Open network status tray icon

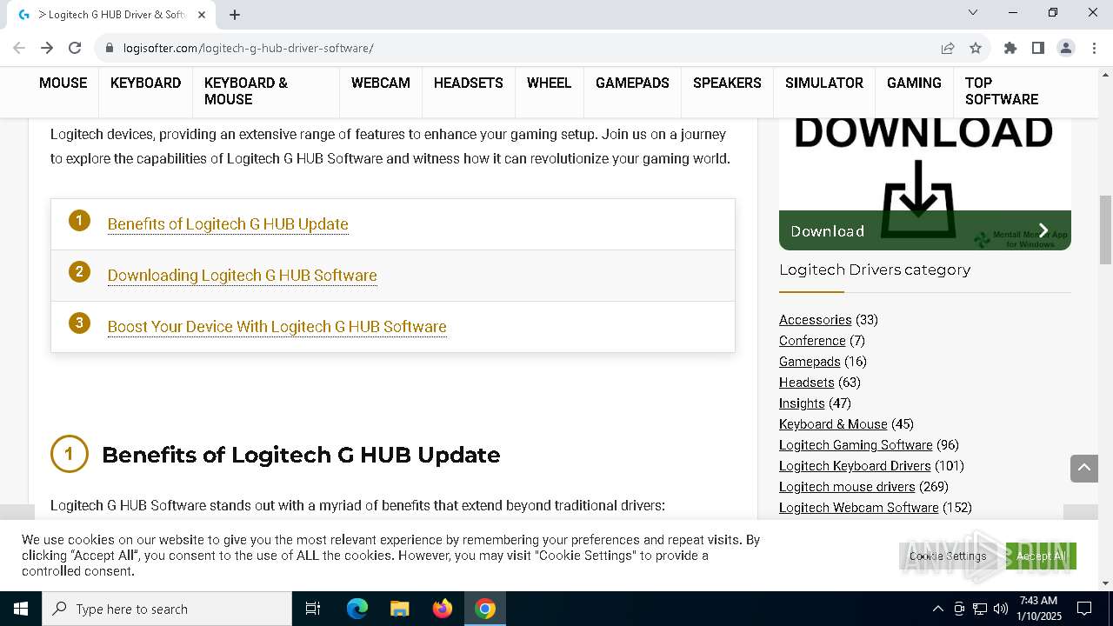tap(980, 609)
